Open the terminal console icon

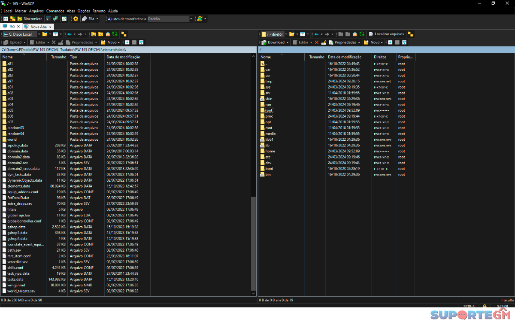[48, 19]
